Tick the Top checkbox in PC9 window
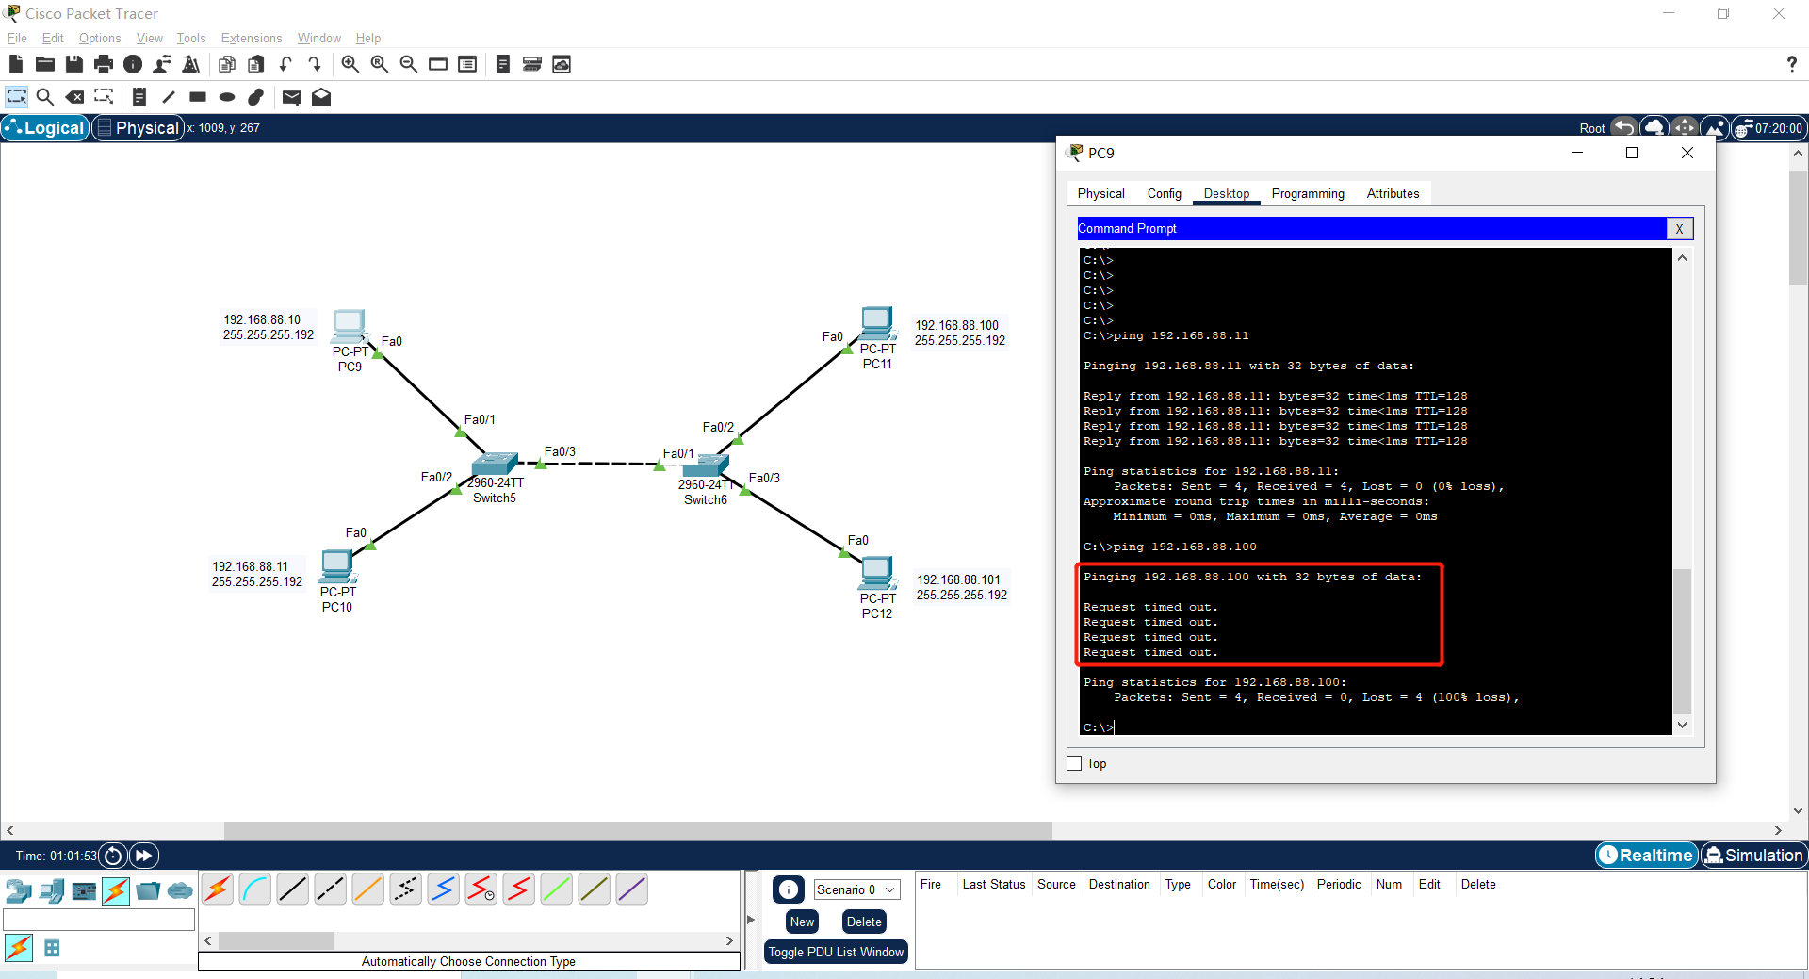1809x979 pixels. (1074, 763)
